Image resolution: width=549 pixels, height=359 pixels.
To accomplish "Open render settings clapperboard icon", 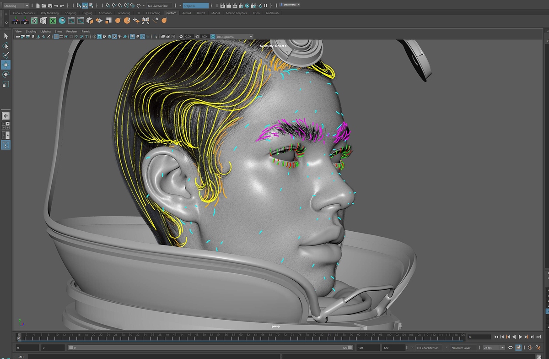I will [241, 5].
